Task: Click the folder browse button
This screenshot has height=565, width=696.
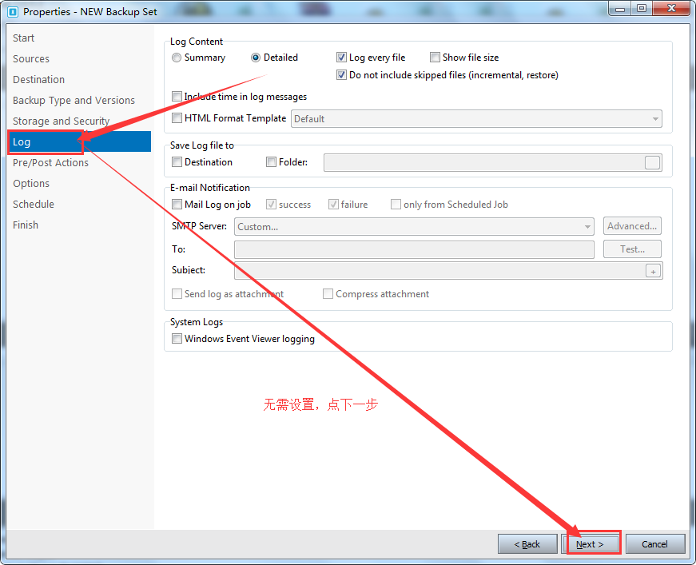Action: [x=653, y=163]
